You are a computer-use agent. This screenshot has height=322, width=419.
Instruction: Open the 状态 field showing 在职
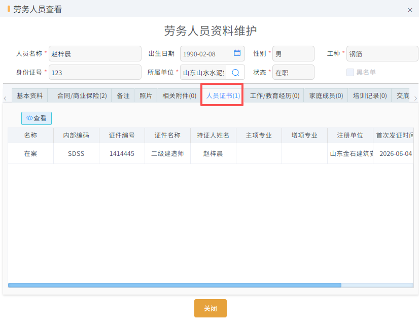click(293, 72)
